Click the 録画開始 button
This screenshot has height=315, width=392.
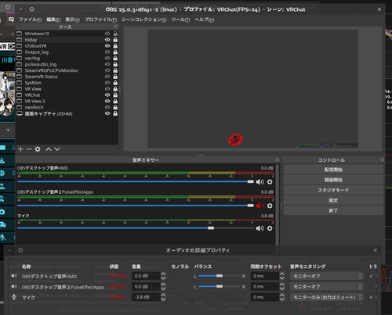(x=333, y=180)
